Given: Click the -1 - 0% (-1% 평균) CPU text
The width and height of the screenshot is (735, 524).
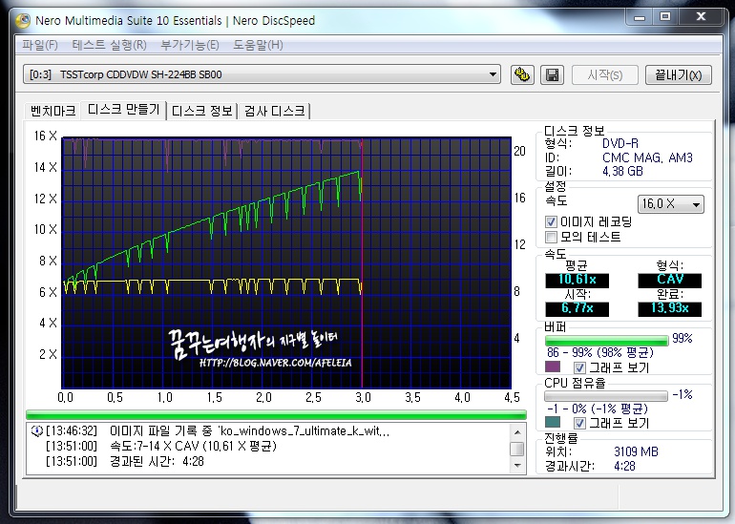Looking at the screenshot, I should click(x=598, y=409).
